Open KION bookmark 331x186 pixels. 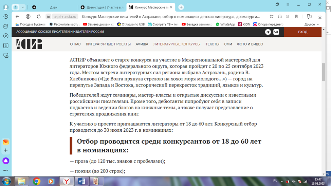pyautogui.click(x=244, y=24)
